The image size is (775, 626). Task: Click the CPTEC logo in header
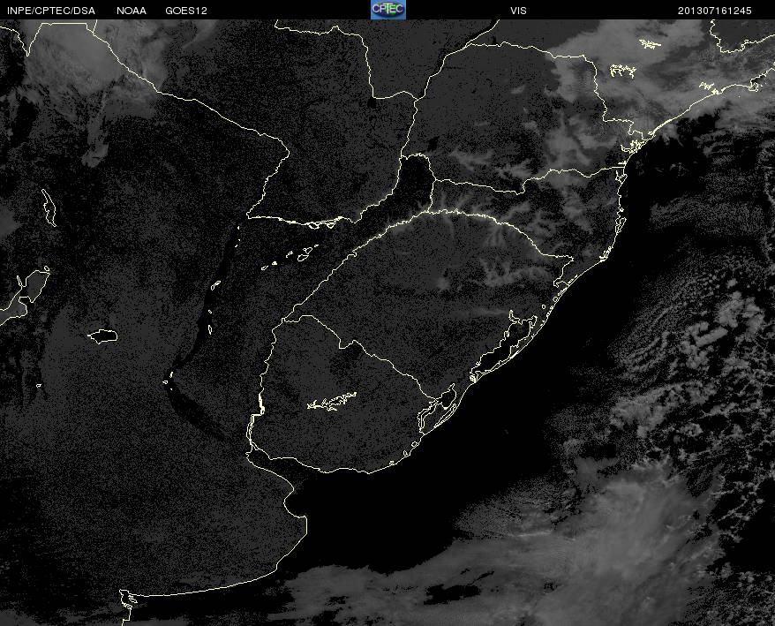pyautogui.click(x=388, y=10)
